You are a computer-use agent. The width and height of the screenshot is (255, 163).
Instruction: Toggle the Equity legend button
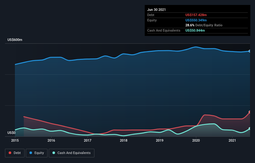point(37,153)
